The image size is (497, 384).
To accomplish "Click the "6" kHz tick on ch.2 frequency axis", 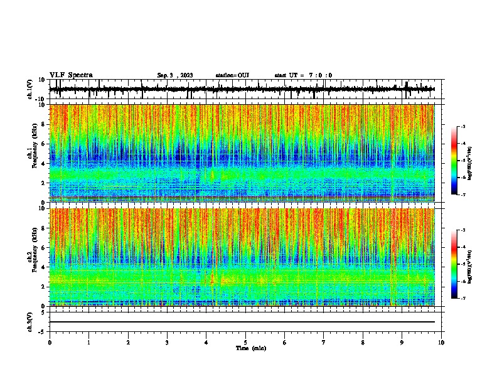I will 44,248.
